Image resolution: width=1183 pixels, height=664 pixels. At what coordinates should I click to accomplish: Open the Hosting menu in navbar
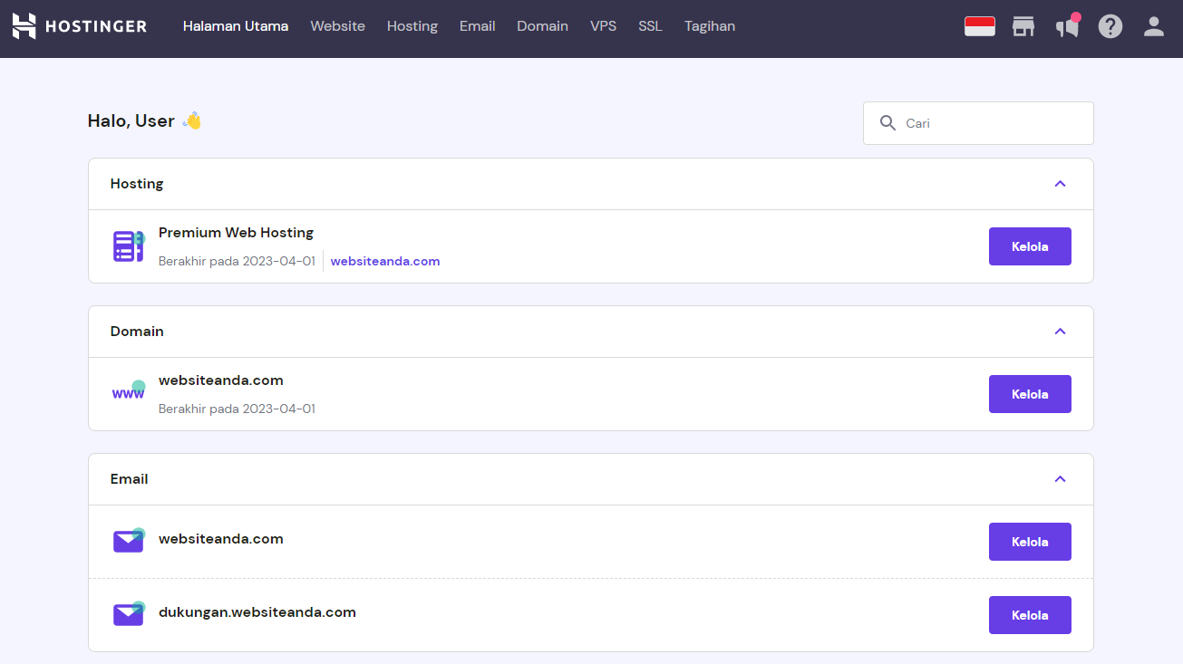pyautogui.click(x=412, y=26)
